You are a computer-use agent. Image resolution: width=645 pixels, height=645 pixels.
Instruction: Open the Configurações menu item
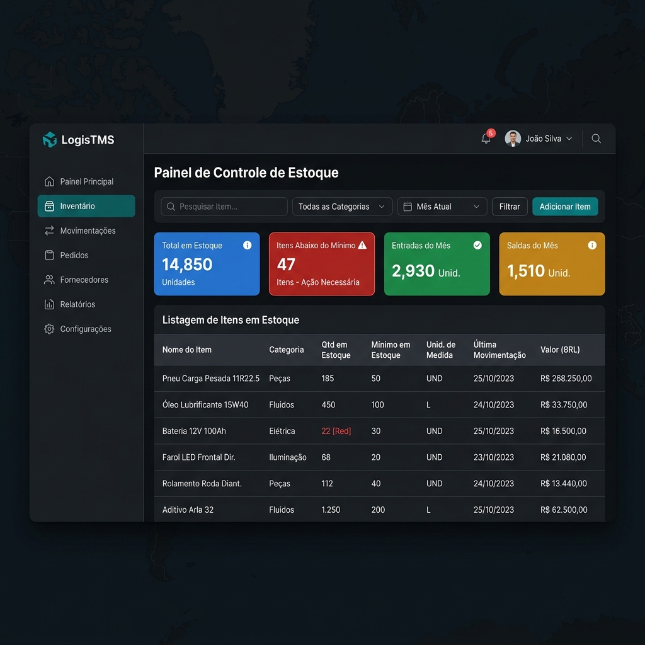(x=86, y=329)
